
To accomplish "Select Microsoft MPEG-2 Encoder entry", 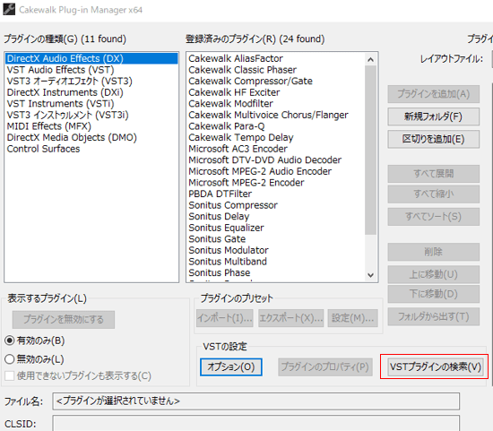I will pyautogui.click(x=276, y=183).
